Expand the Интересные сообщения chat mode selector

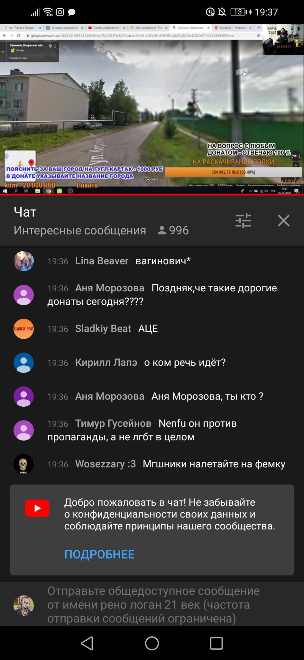[80, 230]
